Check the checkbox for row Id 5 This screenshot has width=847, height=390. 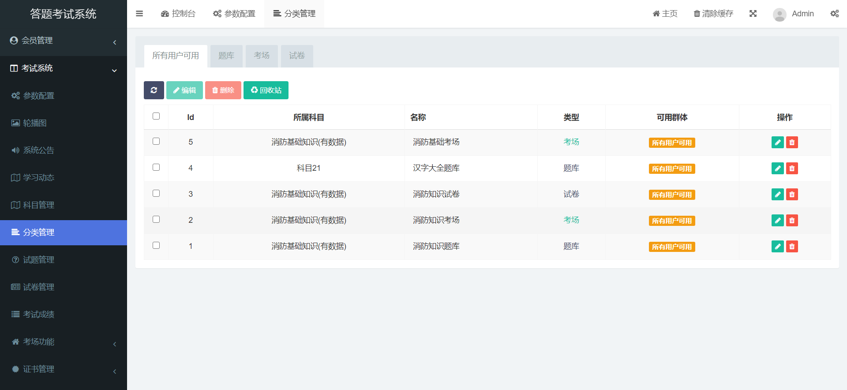[156, 141]
